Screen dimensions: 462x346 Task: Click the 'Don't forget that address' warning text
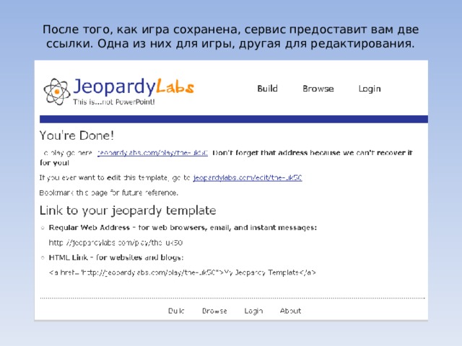click(x=226, y=158)
